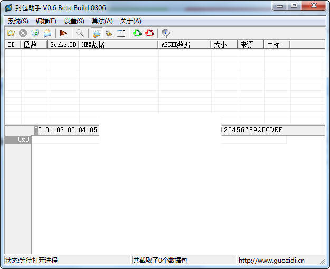Click the open process toolbar icon
The height and width of the screenshot is (269, 330).
click(x=11, y=33)
